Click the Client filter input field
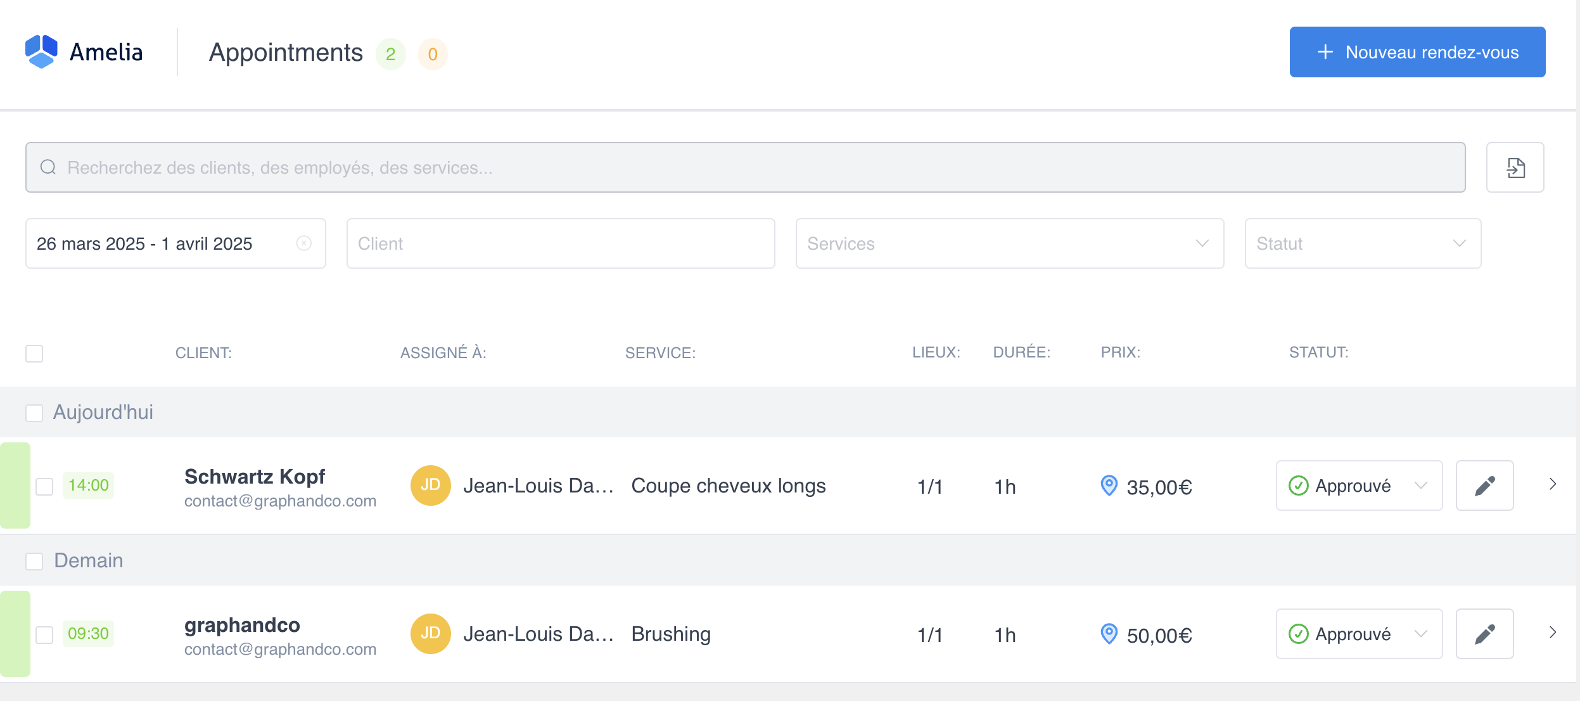Screen dimensions: 1580x701 560,244
